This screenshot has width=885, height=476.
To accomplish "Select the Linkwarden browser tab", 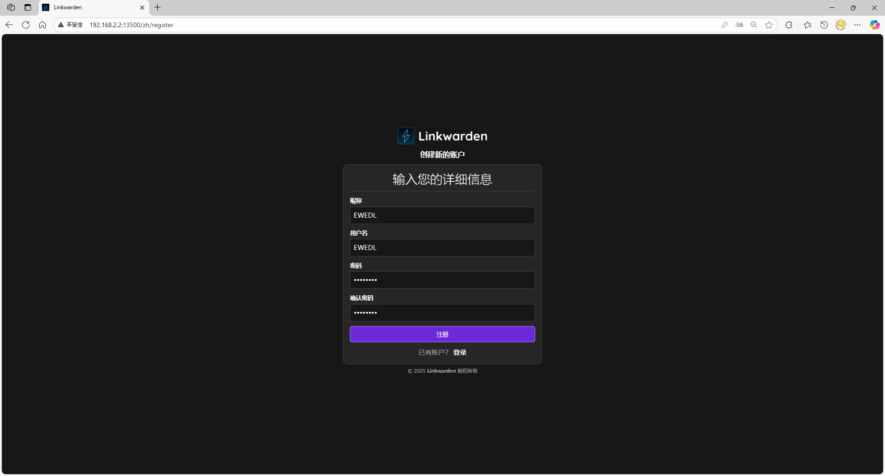I will [x=94, y=7].
